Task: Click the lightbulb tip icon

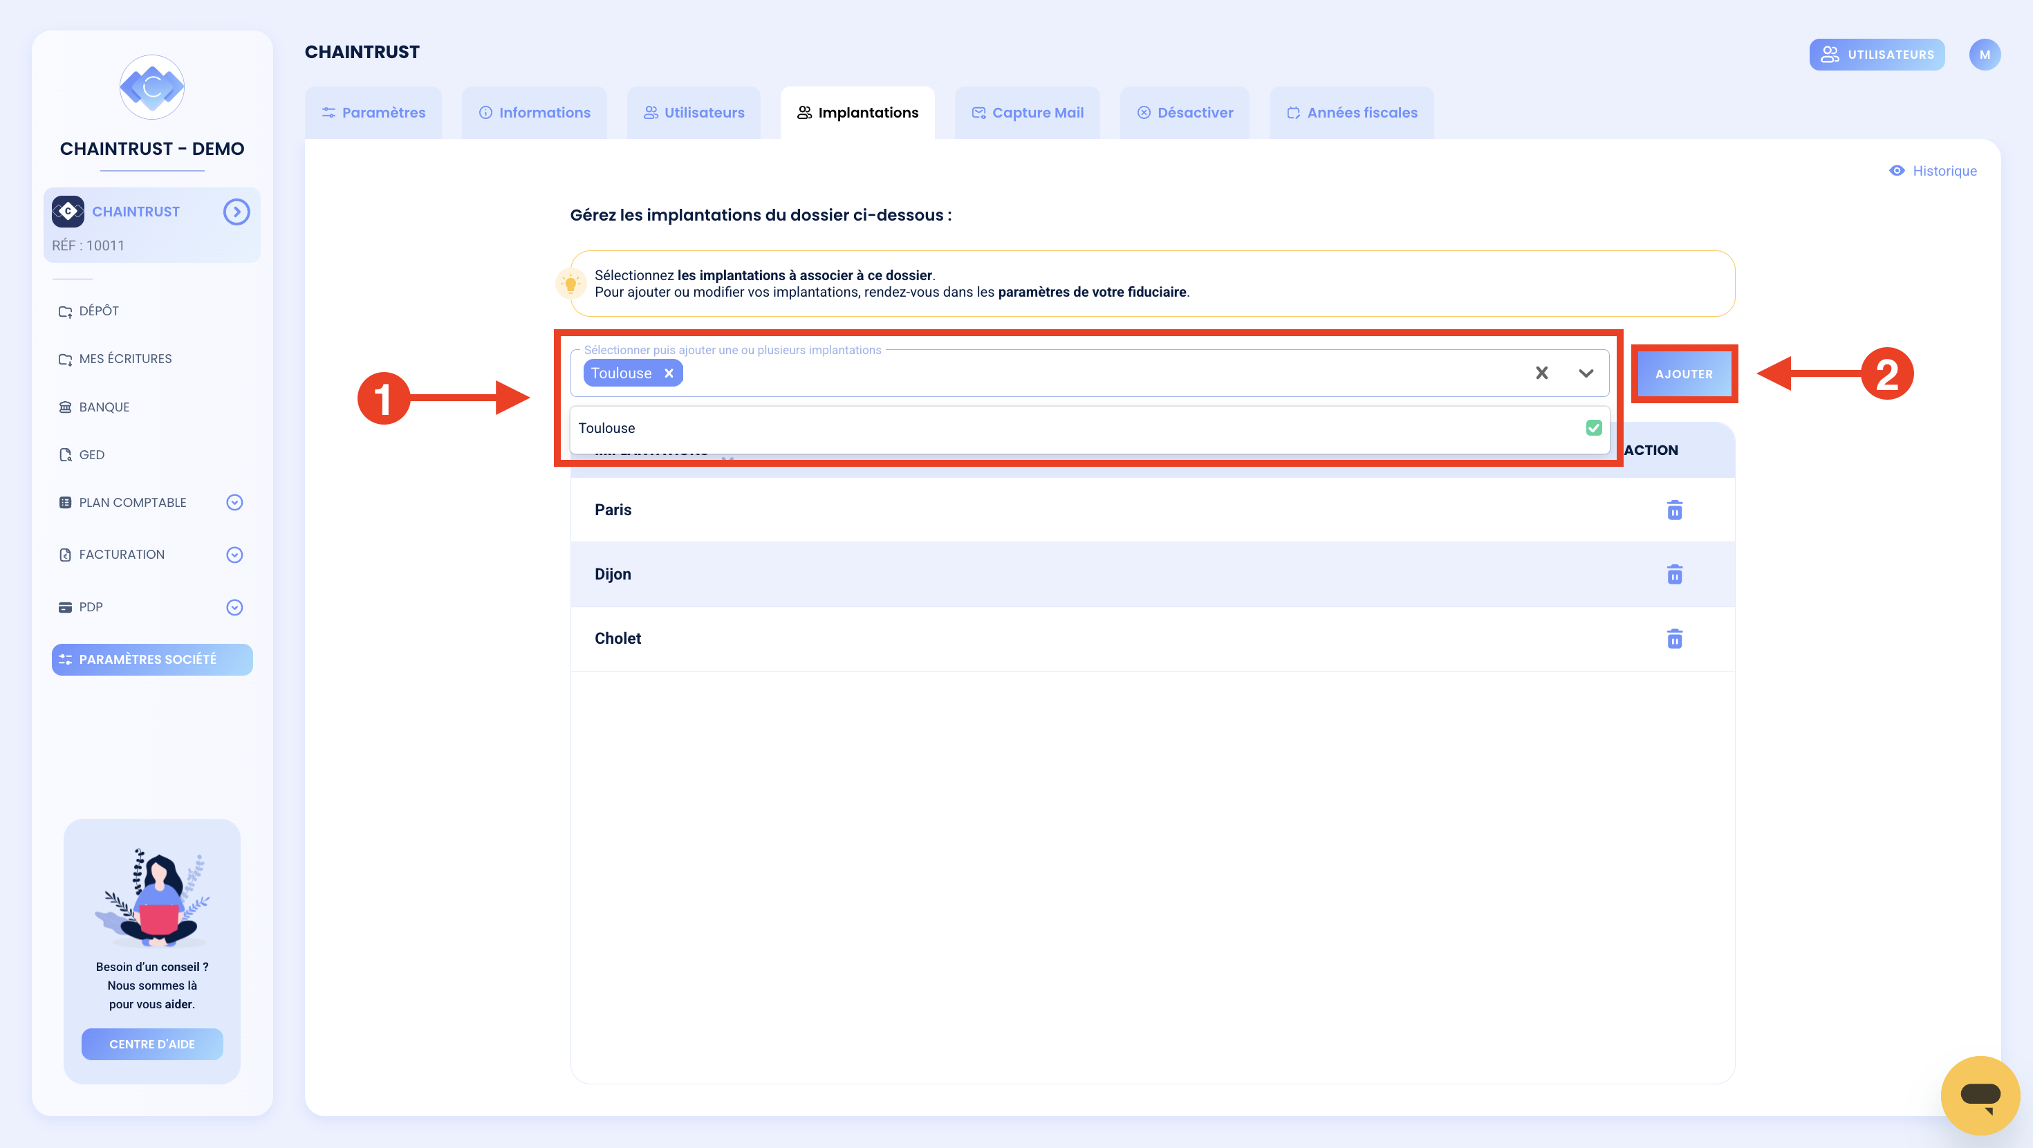Action: (x=570, y=284)
